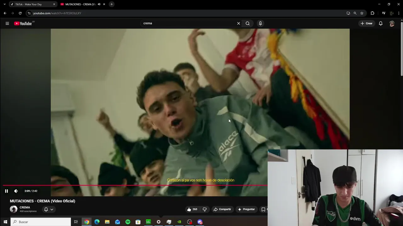This screenshot has height=226, width=403.
Task: Pause the YouTube video playback
Action: pos(6,191)
